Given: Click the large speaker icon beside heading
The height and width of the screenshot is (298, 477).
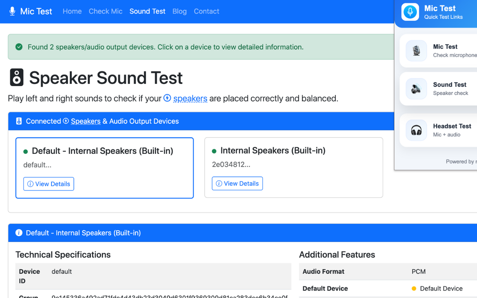Looking at the screenshot, I should (x=16, y=77).
